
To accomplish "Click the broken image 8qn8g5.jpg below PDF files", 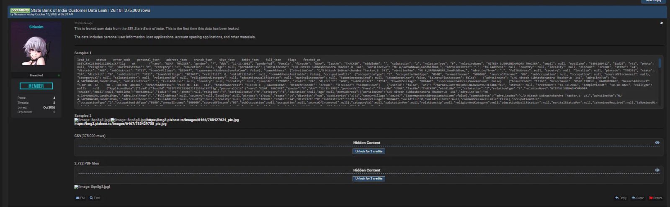I will (x=92, y=187).
